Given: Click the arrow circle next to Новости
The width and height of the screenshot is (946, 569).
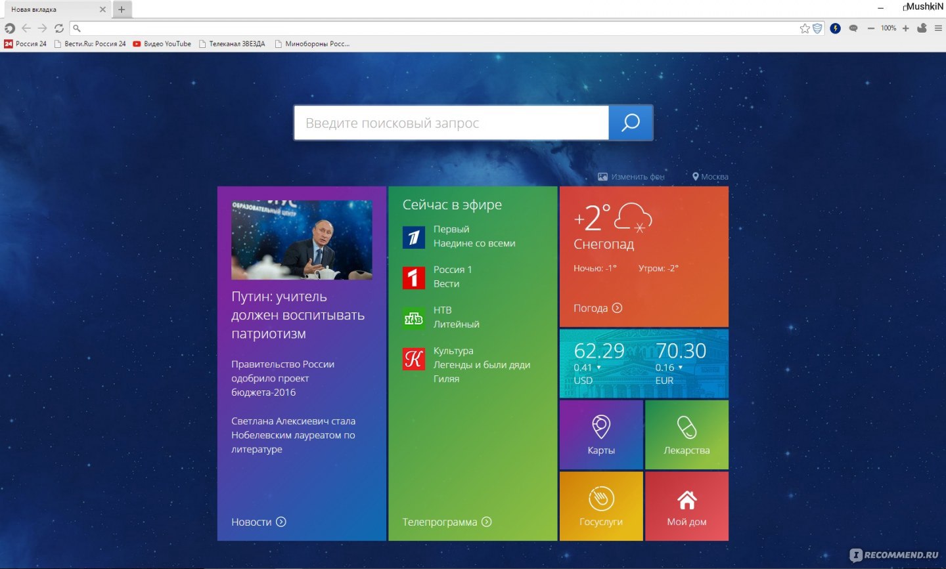Looking at the screenshot, I should [281, 522].
